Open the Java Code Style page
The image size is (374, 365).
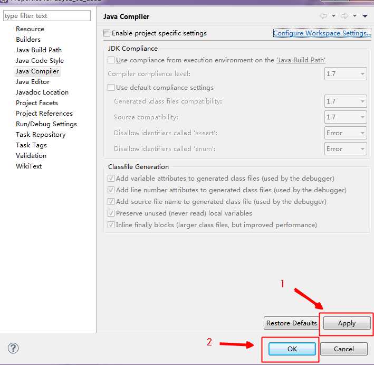[40, 61]
